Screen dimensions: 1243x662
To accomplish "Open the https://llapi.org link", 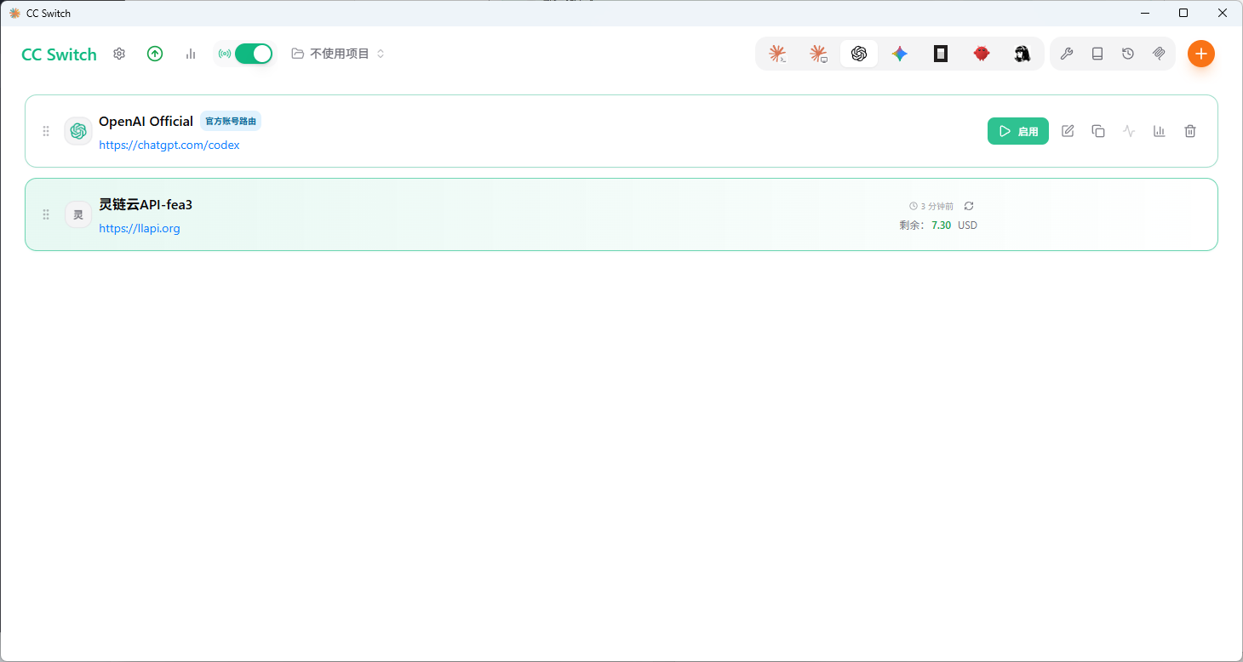I will click(140, 228).
